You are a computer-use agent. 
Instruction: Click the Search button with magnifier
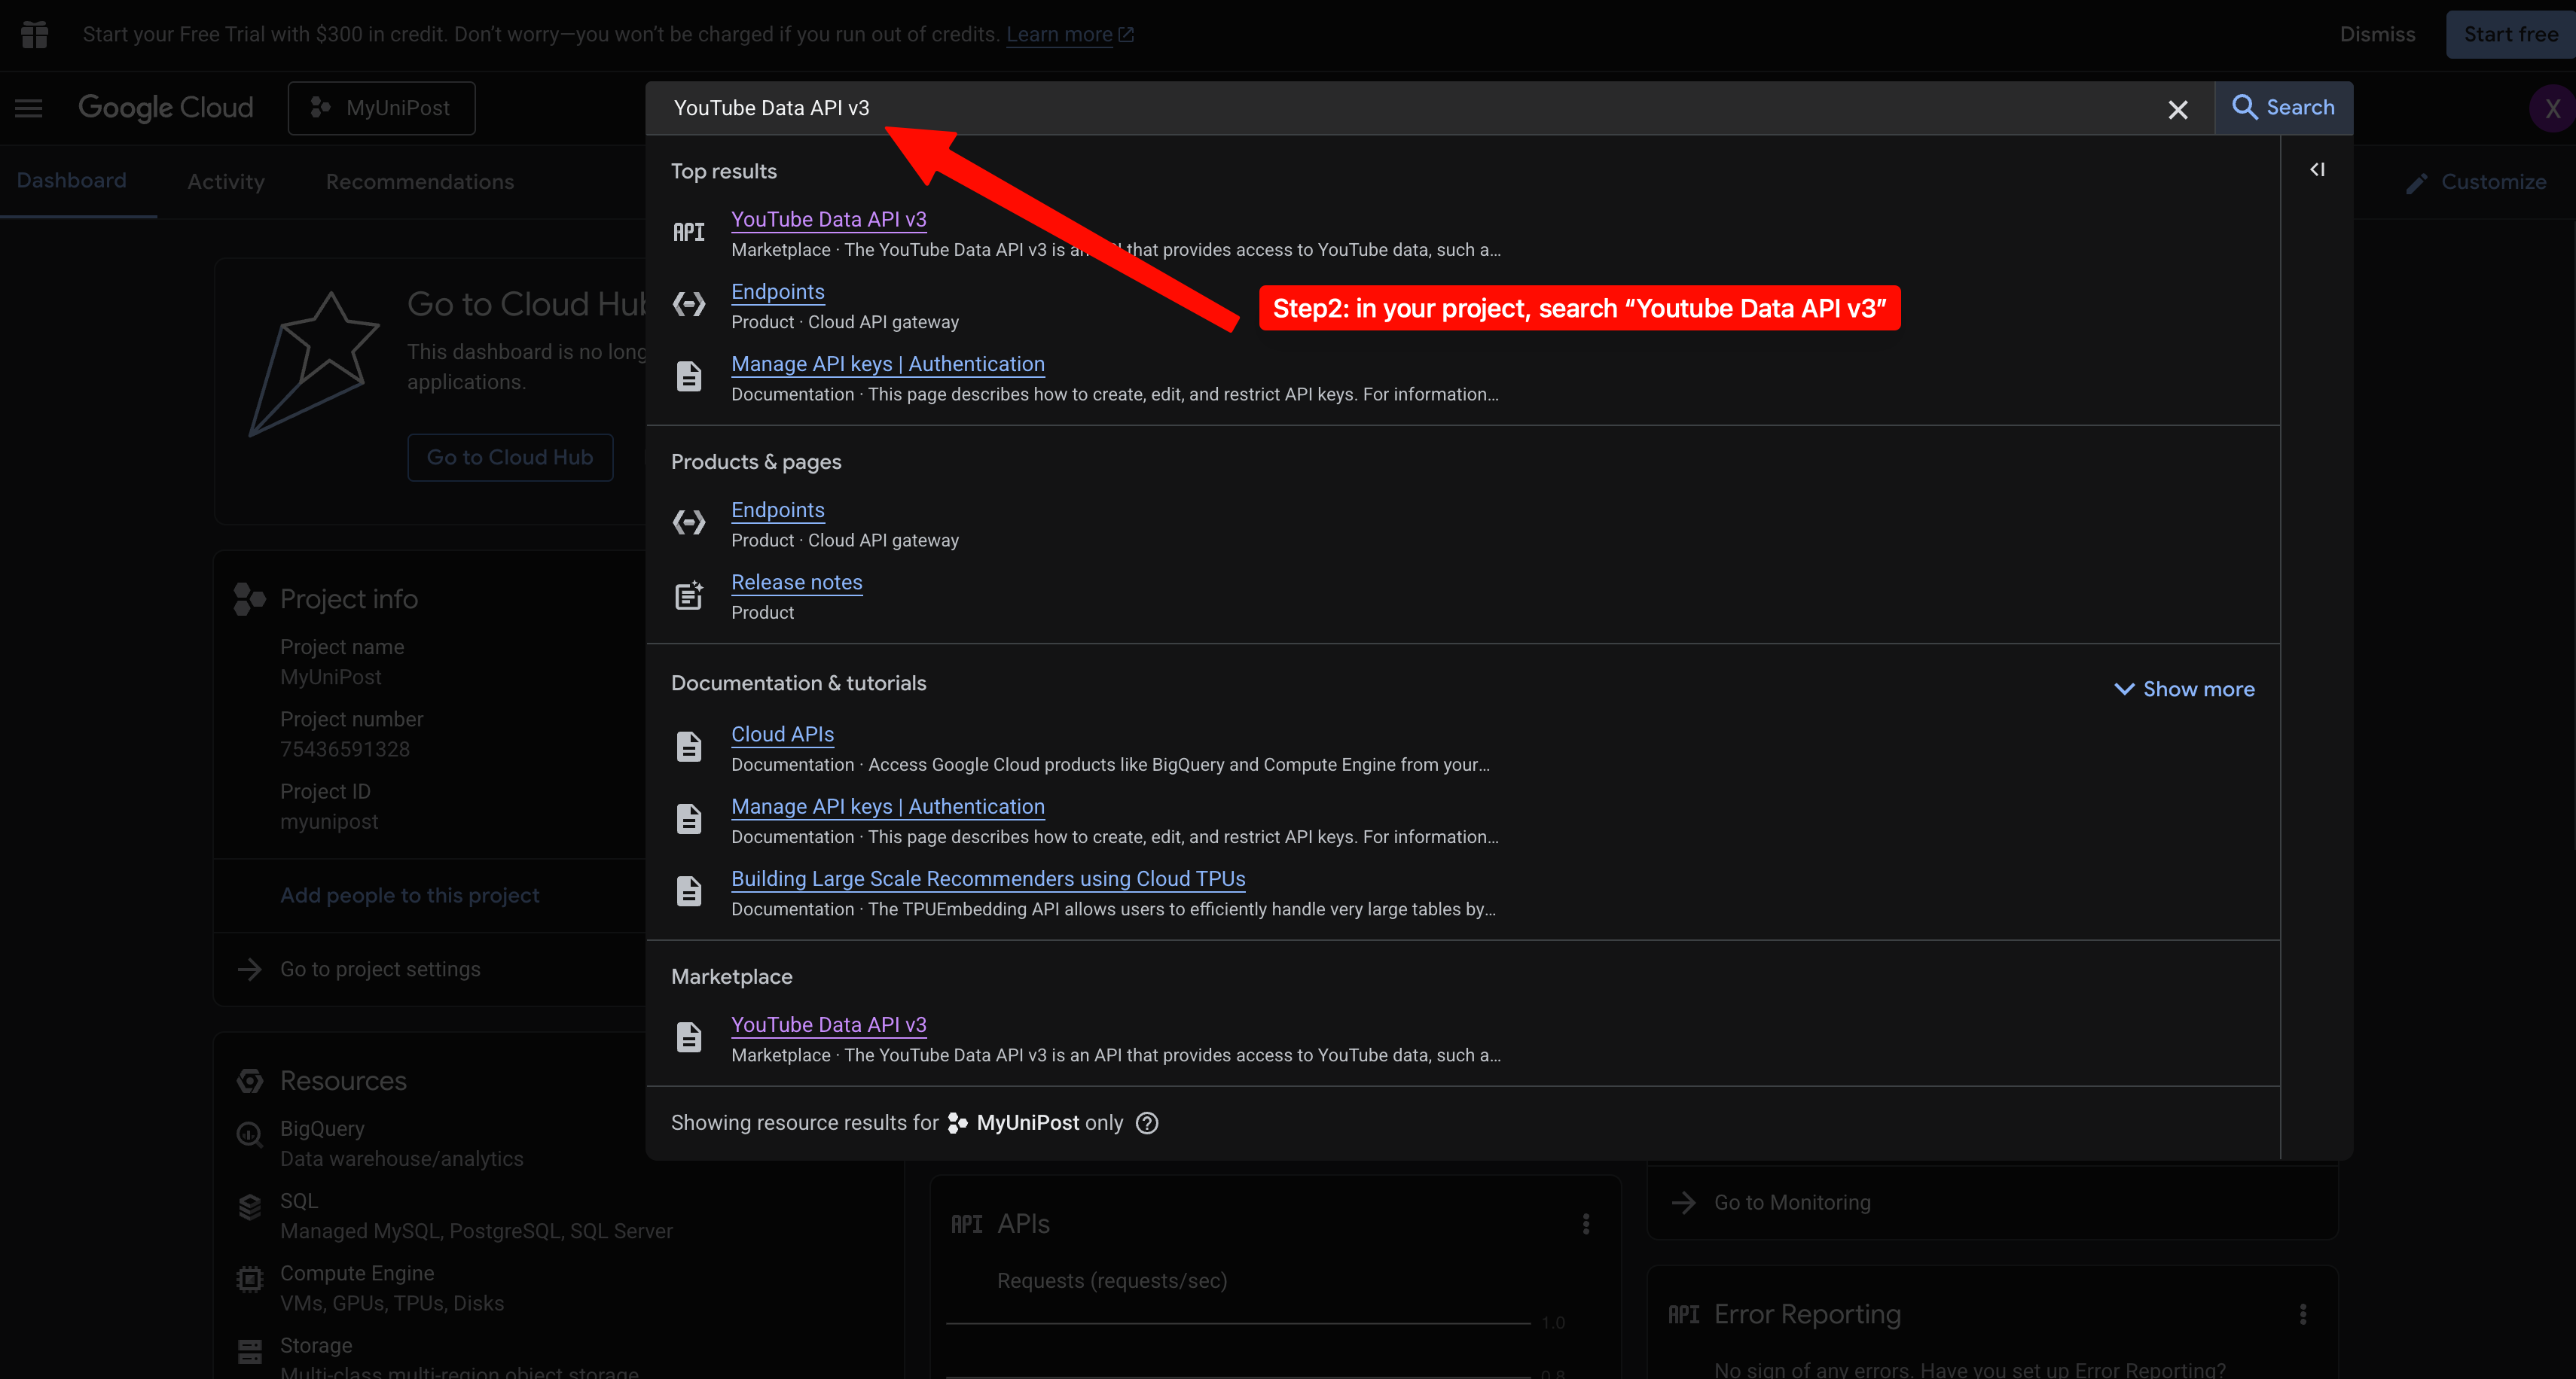point(2283,108)
